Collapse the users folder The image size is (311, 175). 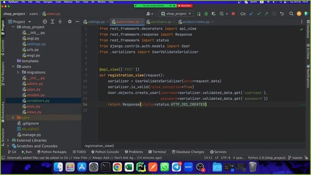click(13, 67)
